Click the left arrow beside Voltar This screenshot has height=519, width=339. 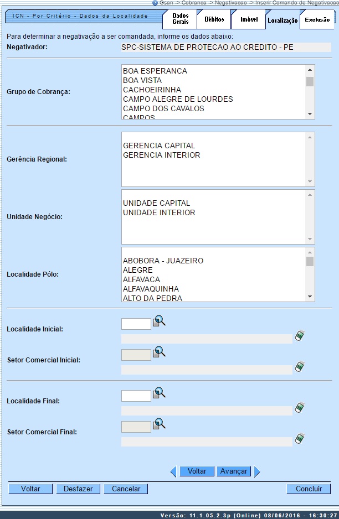[x=173, y=471]
